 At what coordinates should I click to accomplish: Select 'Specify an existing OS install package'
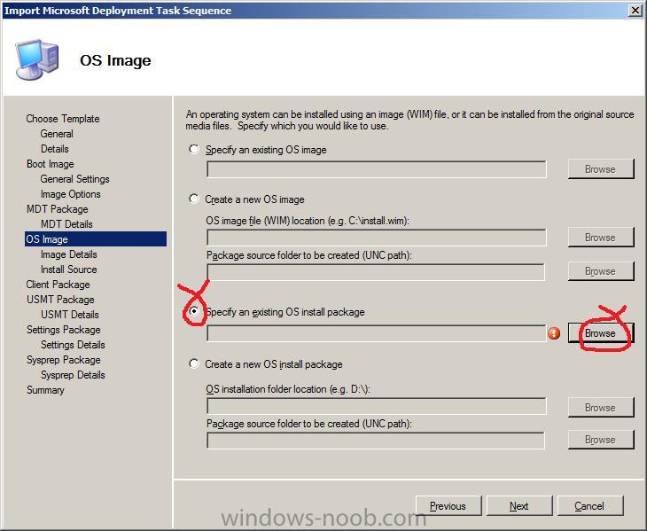[194, 311]
